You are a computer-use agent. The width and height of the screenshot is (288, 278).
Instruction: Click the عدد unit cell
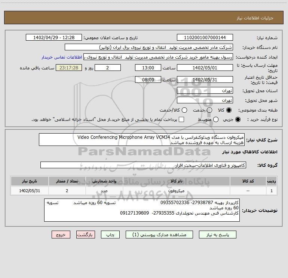pos(104,191)
